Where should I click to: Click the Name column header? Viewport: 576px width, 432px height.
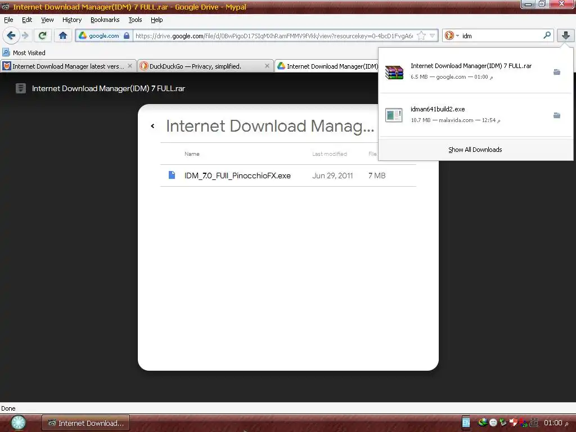192,154
